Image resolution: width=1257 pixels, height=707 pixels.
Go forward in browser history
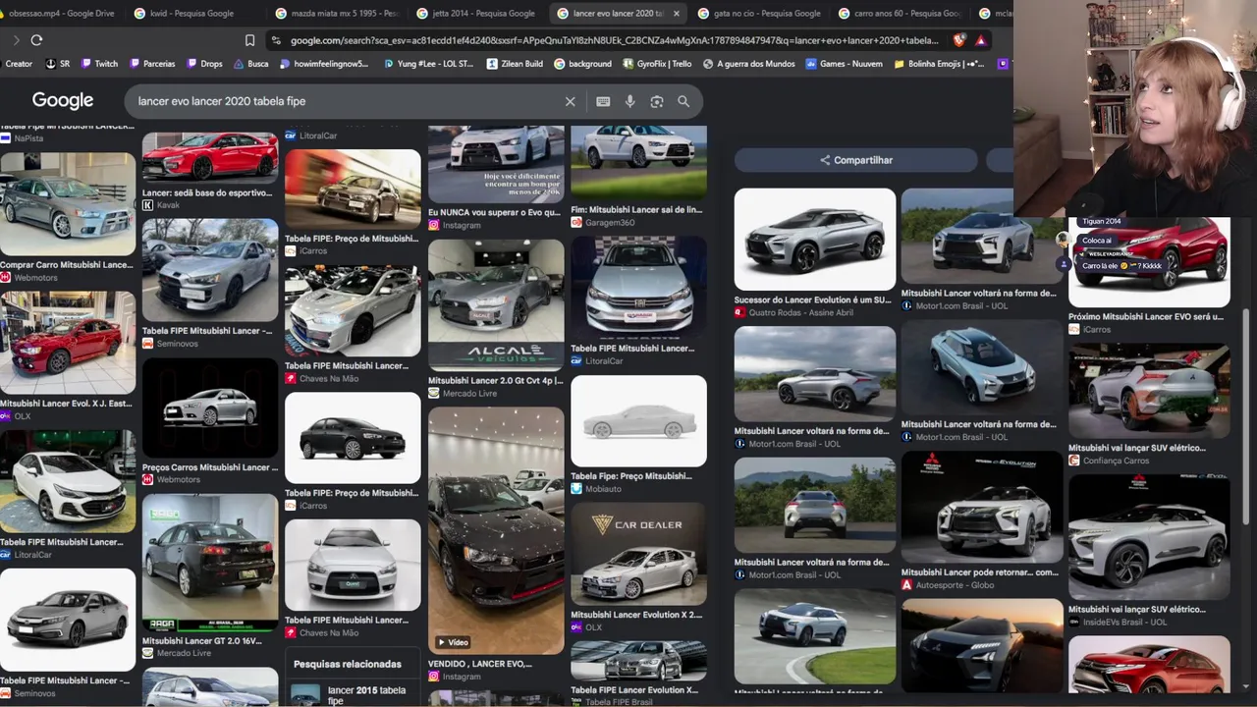tap(16, 40)
